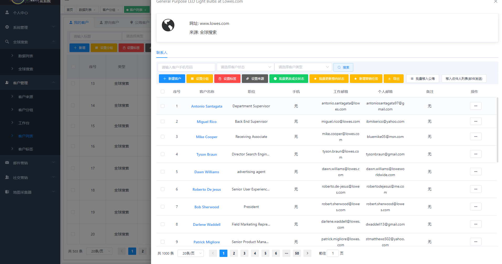Viewport: 502px width, 264px height.
Task: Check the Roberto De jesus row checkbox
Action: pos(163,189)
